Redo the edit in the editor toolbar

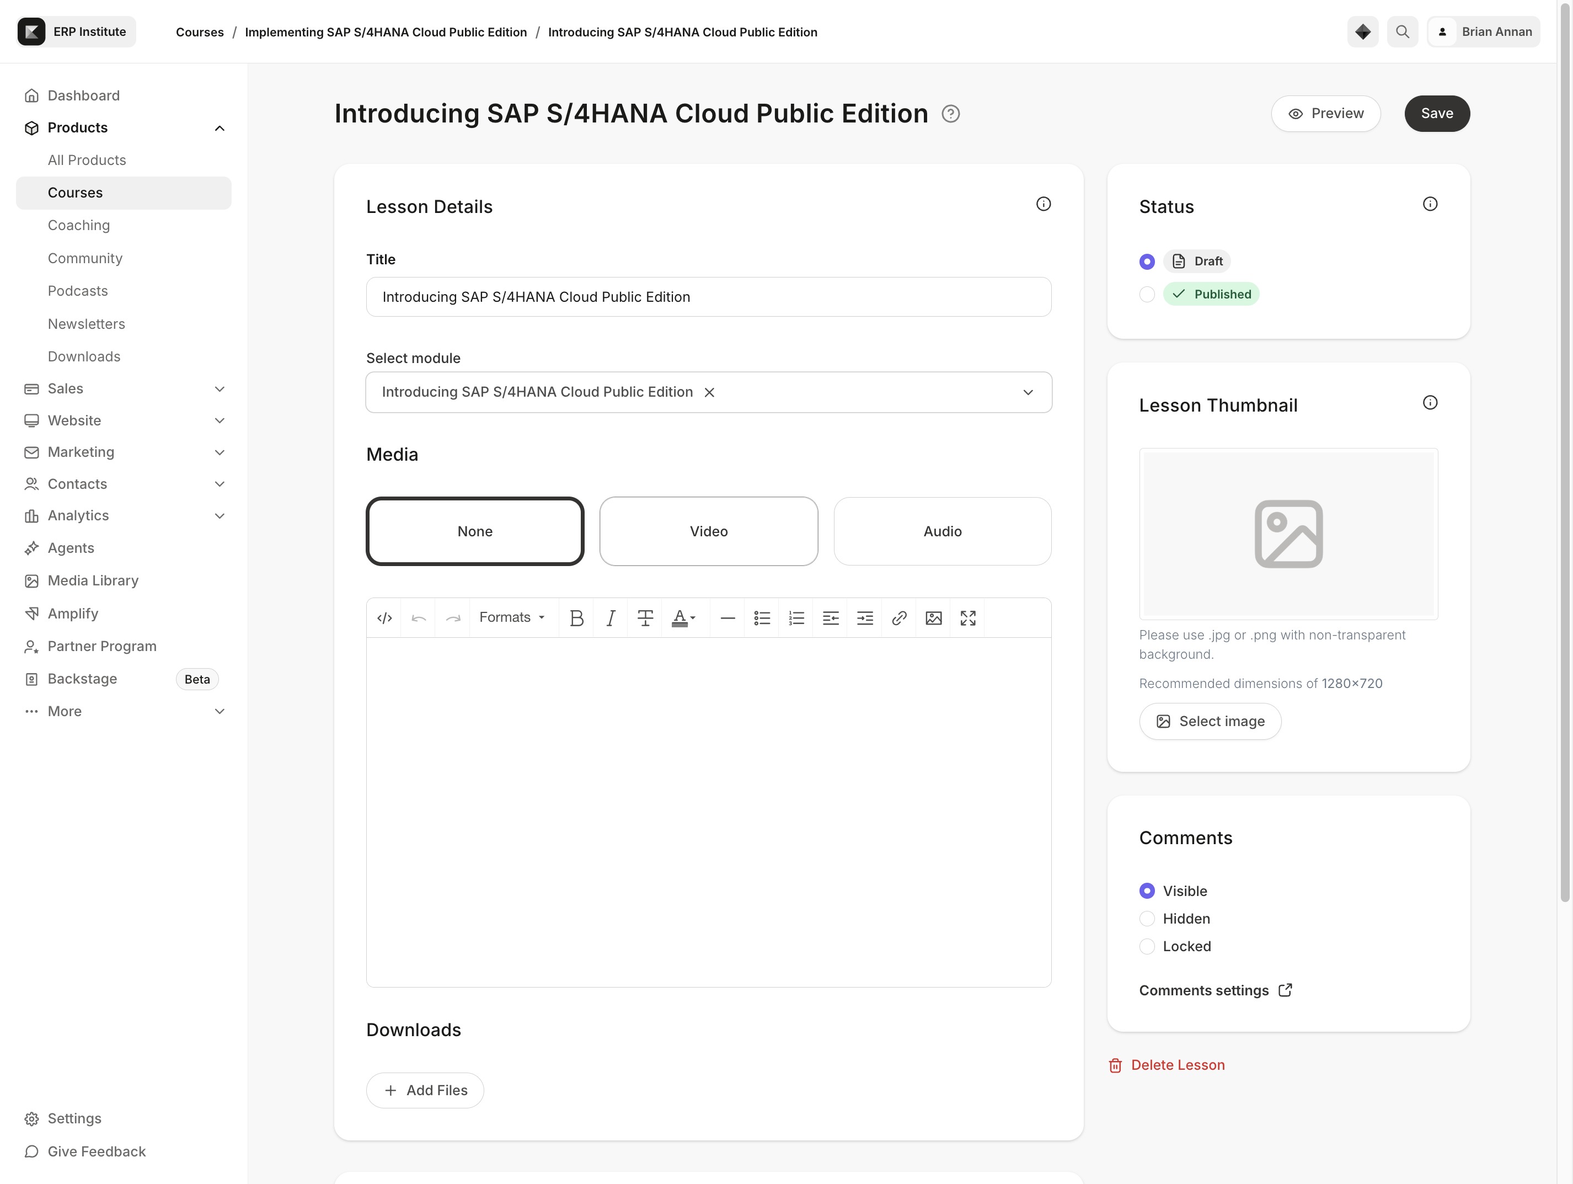(x=453, y=617)
